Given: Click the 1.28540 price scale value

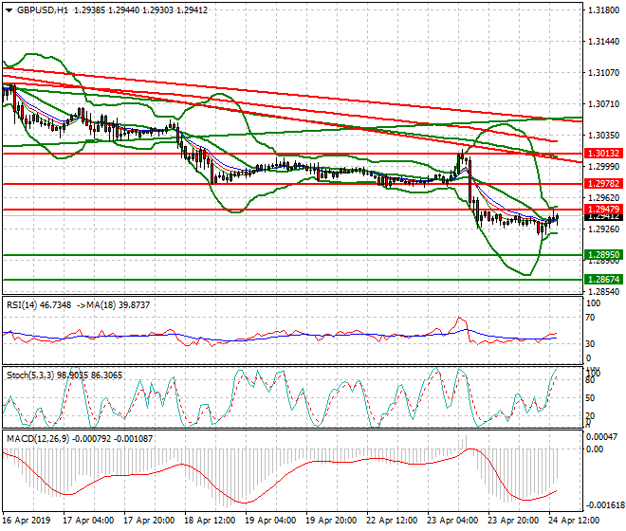Looking at the screenshot, I should click(603, 292).
